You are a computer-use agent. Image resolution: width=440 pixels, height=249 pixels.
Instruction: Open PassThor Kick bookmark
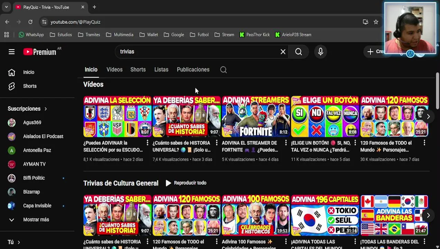coord(255,35)
